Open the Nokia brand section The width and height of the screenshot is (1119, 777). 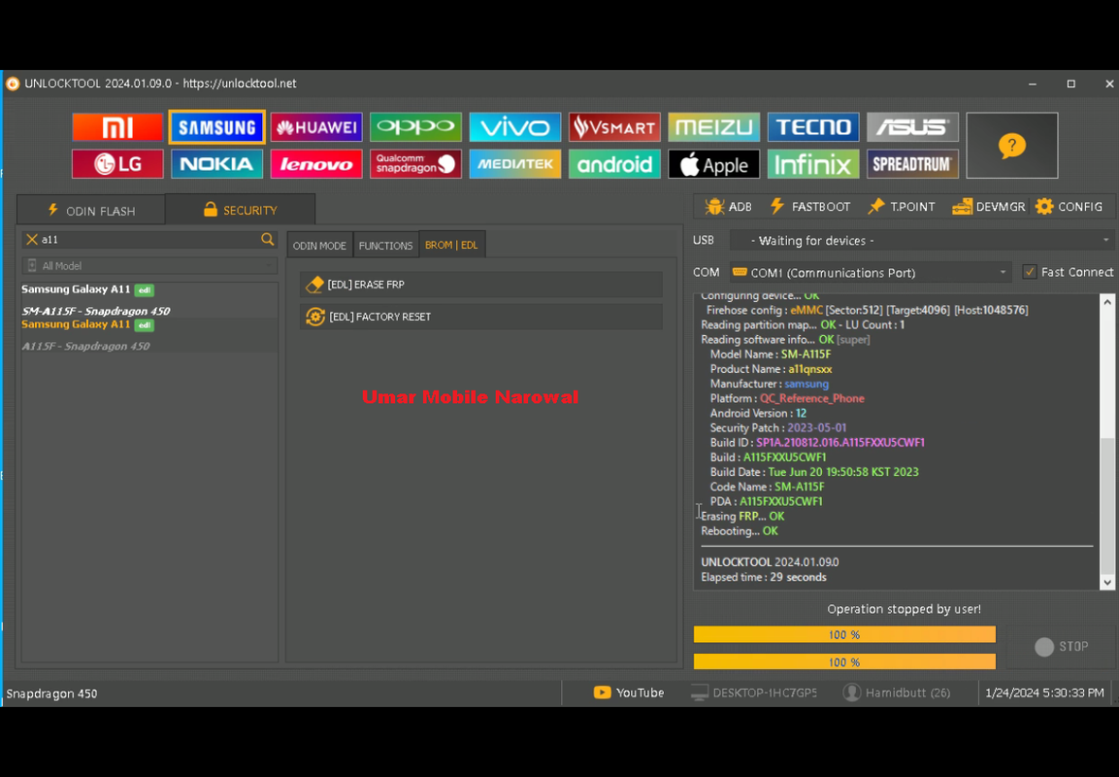(x=217, y=164)
